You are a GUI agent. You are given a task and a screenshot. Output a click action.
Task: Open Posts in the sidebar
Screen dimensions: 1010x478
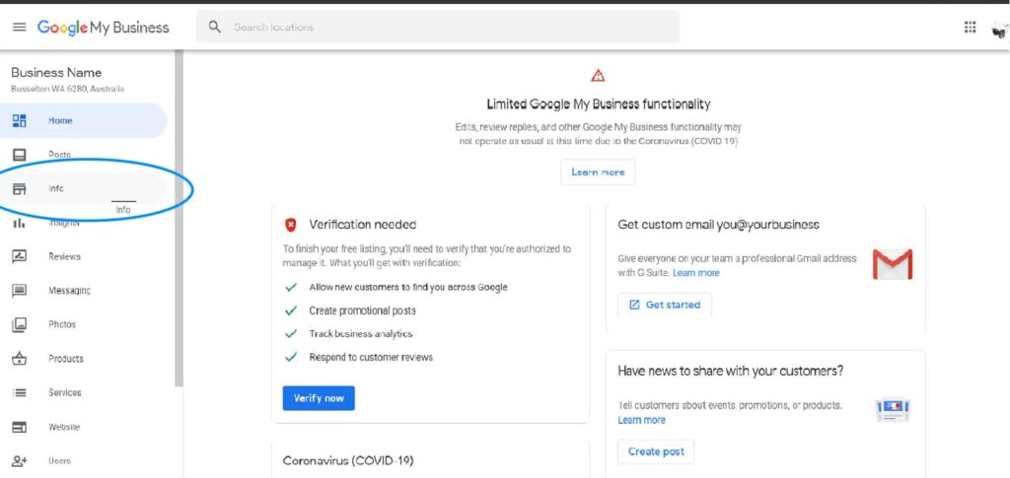pos(83,155)
